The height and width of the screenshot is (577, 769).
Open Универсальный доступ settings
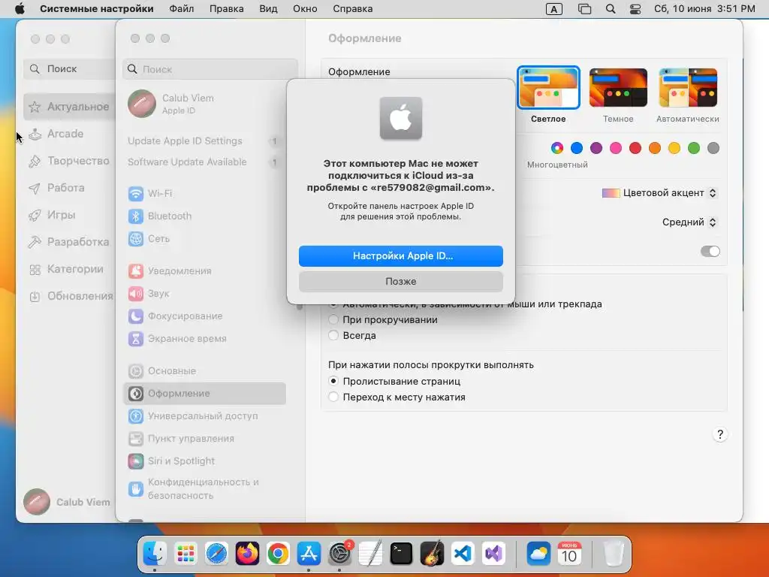(204, 416)
